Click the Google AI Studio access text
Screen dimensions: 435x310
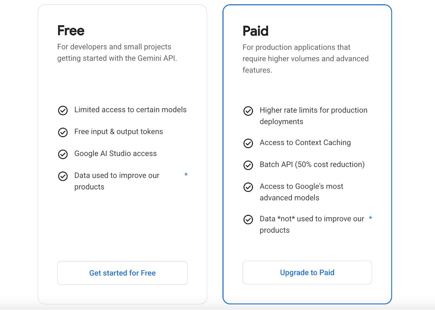click(116, 154)
